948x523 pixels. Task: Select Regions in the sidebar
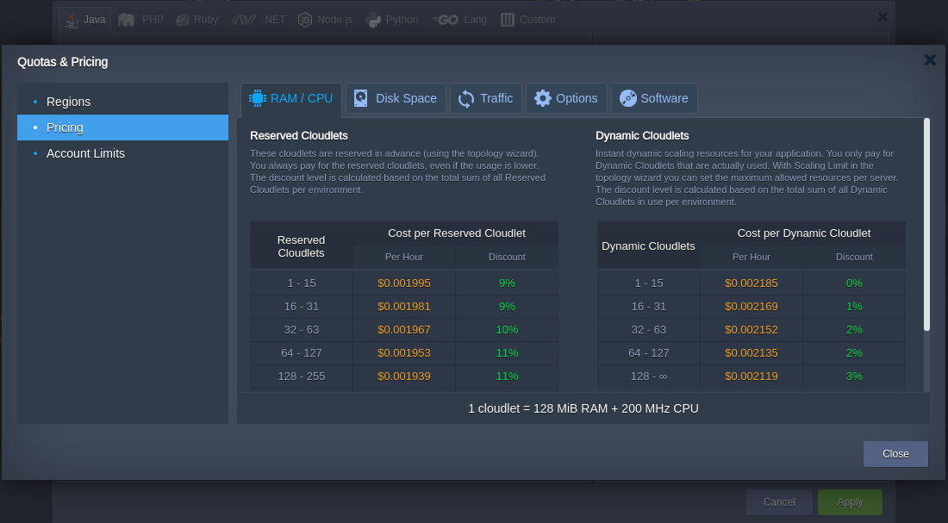69,102
